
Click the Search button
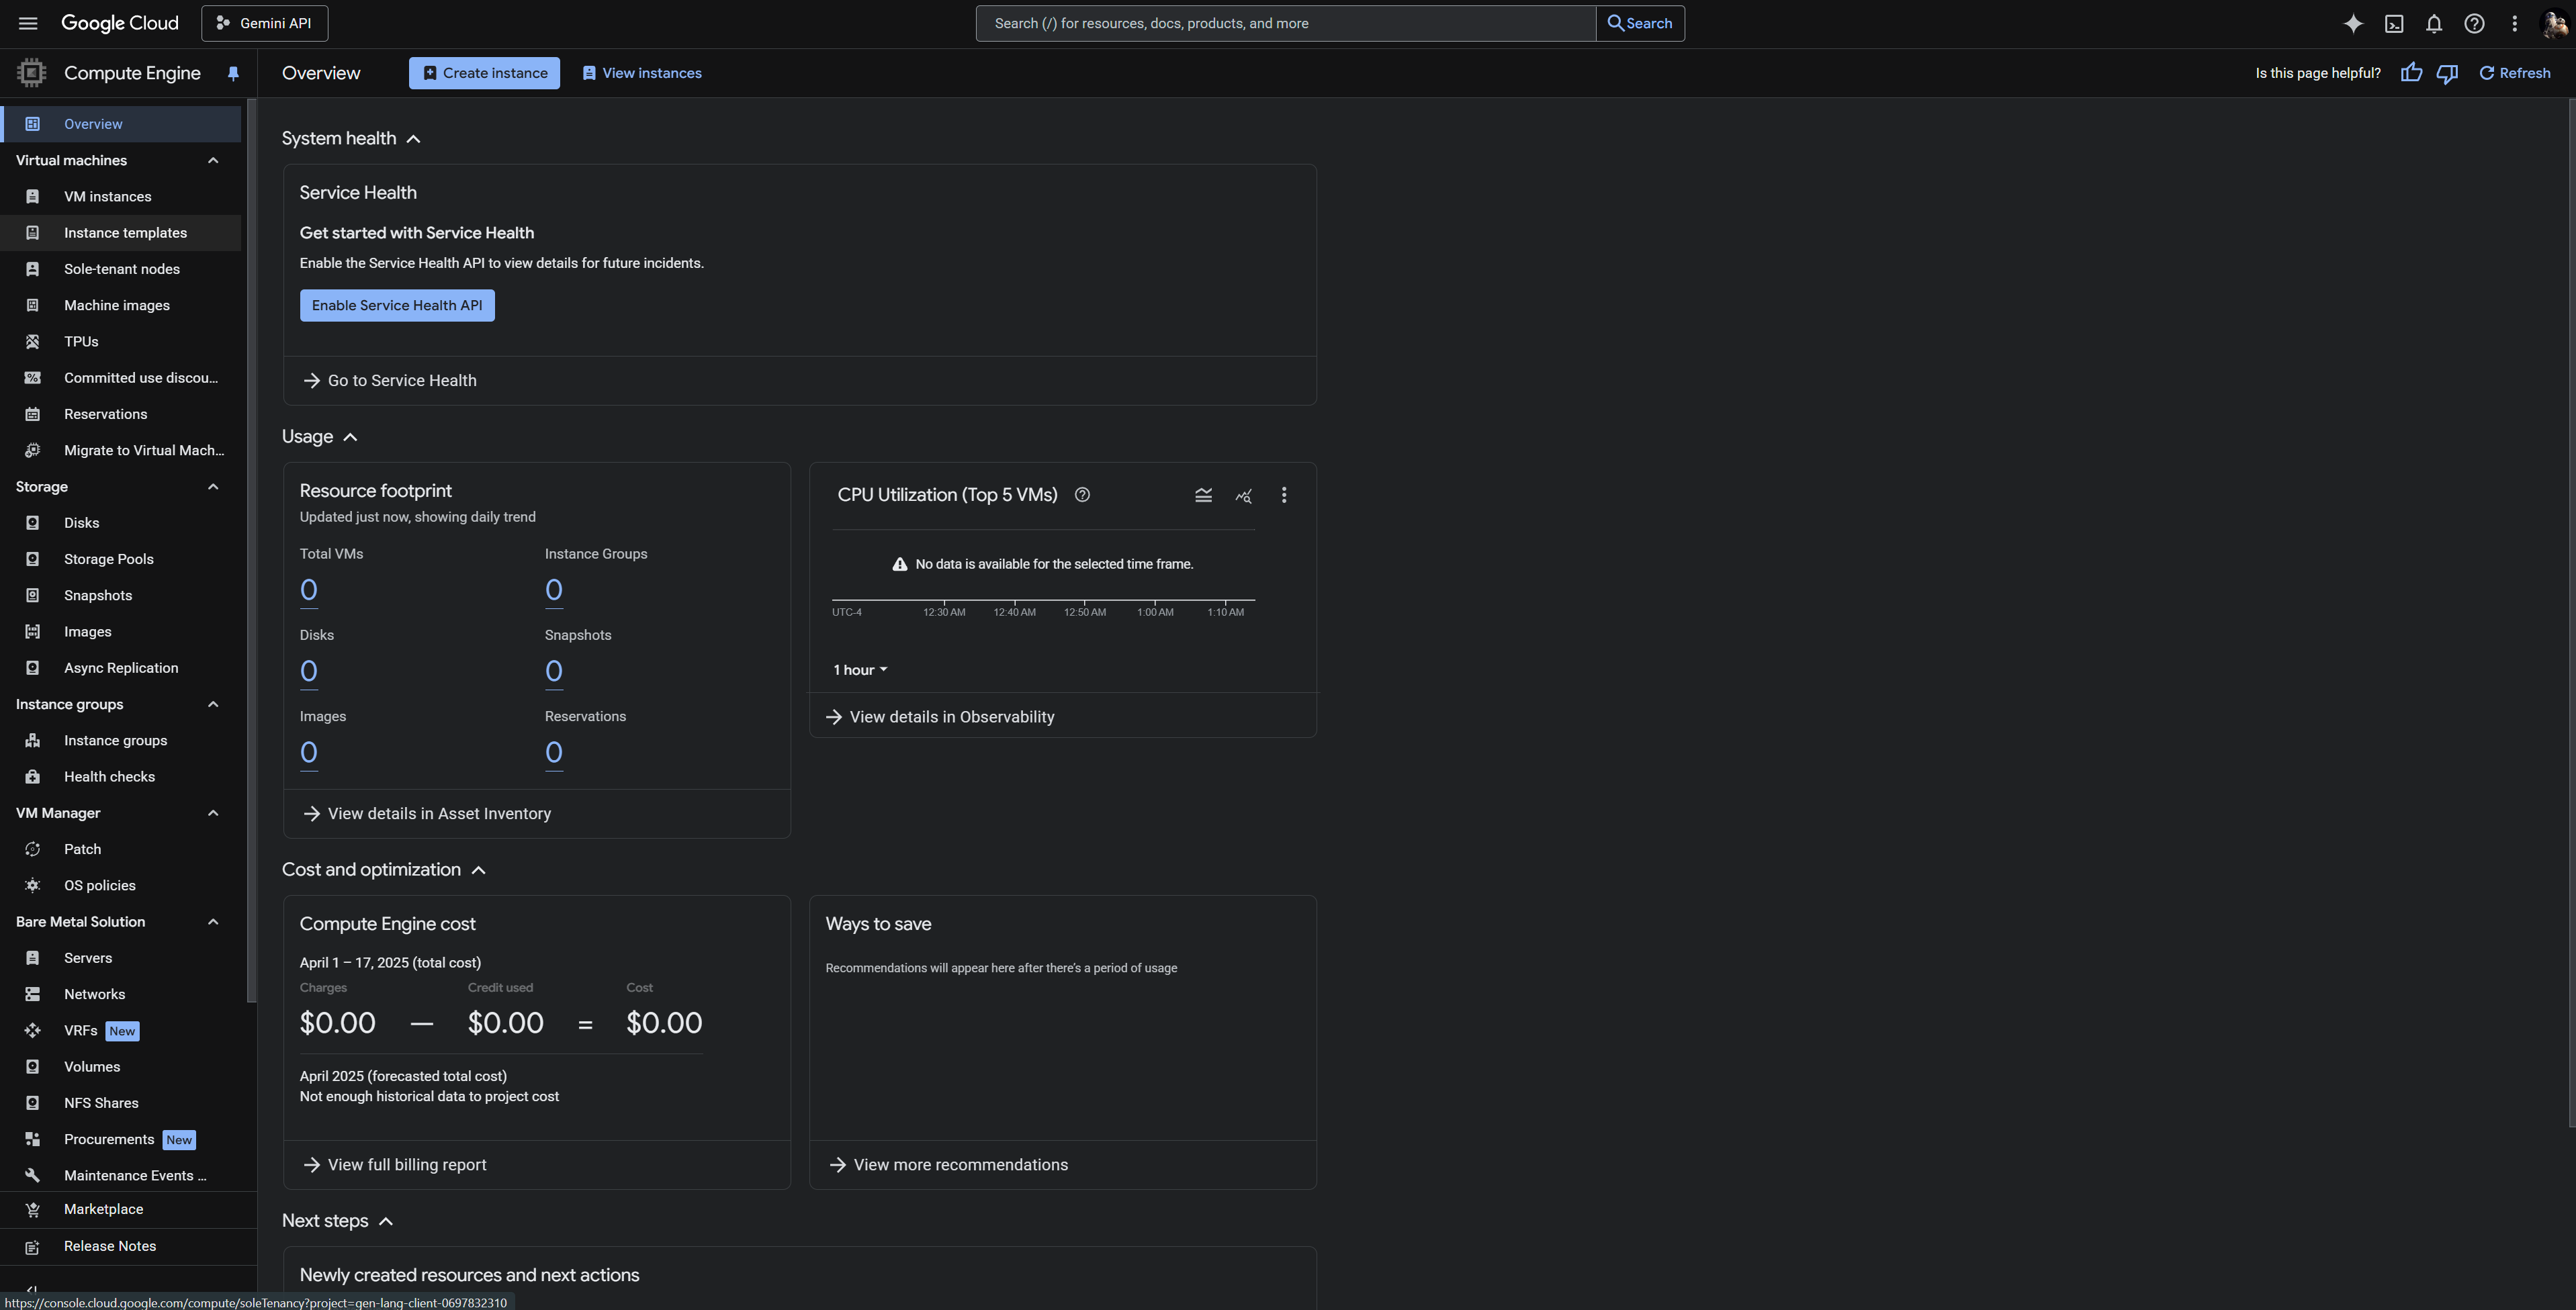tap(1640, 23)
